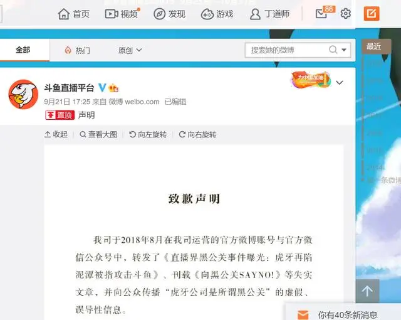Collapse the image with 收起
The image size is (401, 320).
pos(56,134)
